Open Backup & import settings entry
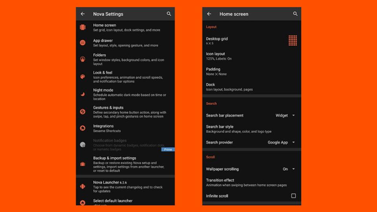377x212 pixels. [125, 164]
